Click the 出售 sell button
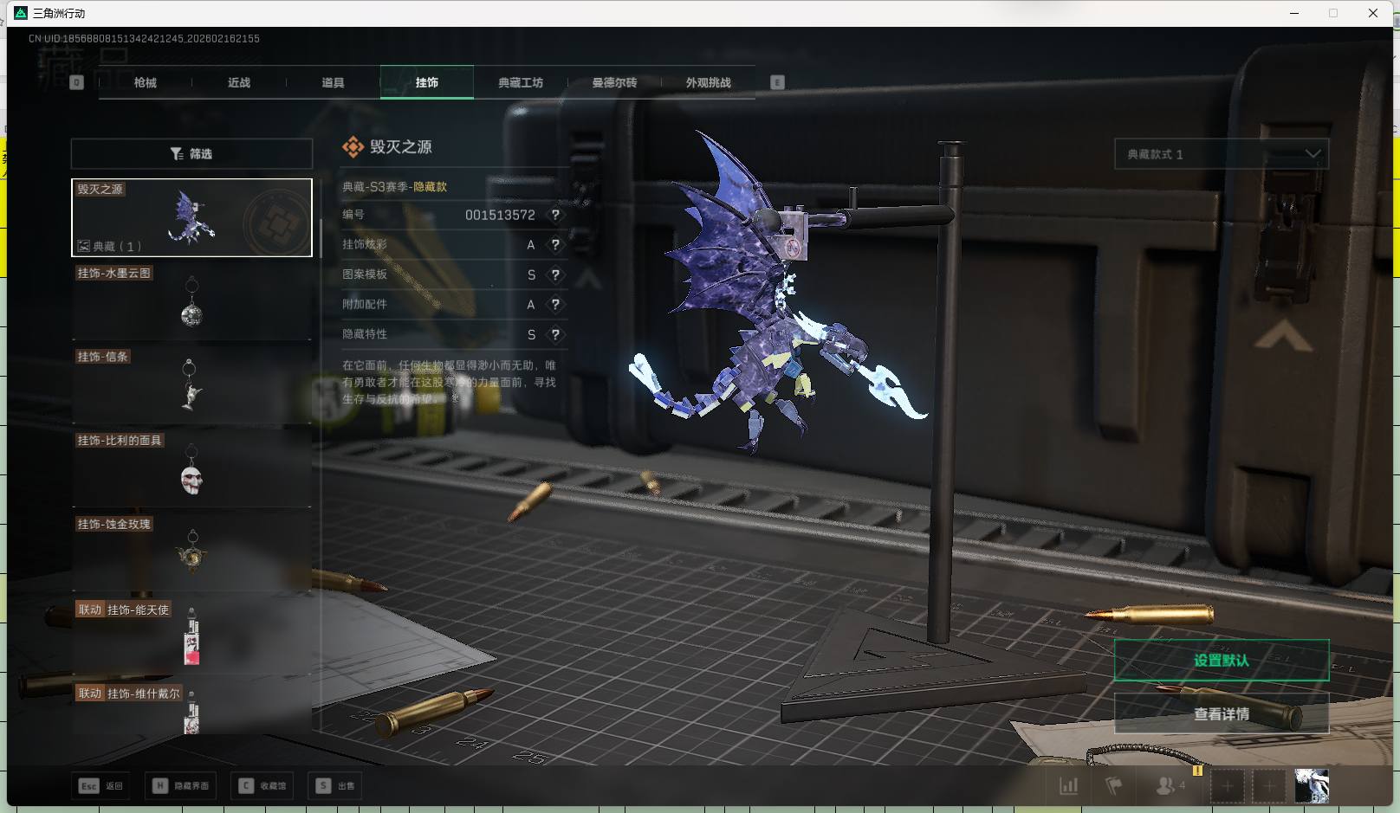The image size is (1400, 813). [336, 786]
